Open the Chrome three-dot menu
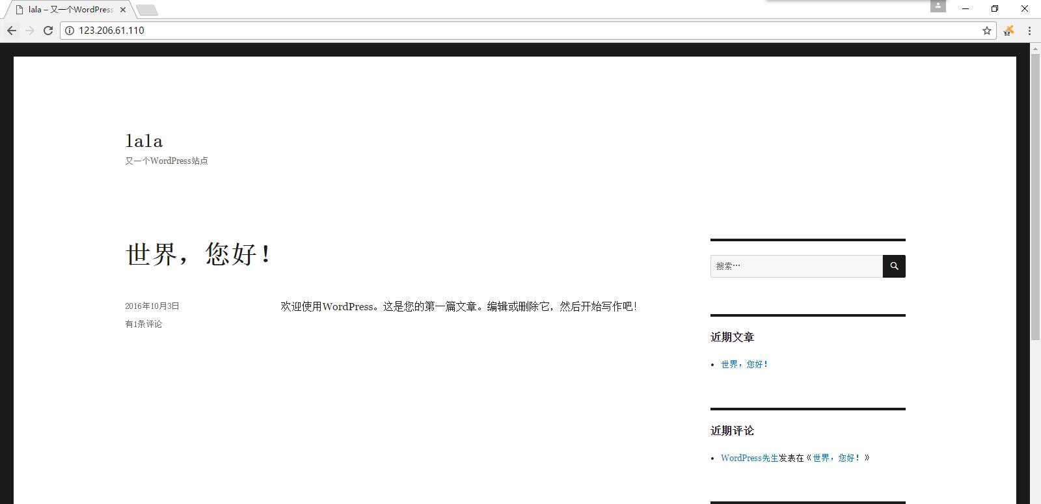Image resolution: width=1041 pixels, height=504 pixels. (x=1029, y=31)
